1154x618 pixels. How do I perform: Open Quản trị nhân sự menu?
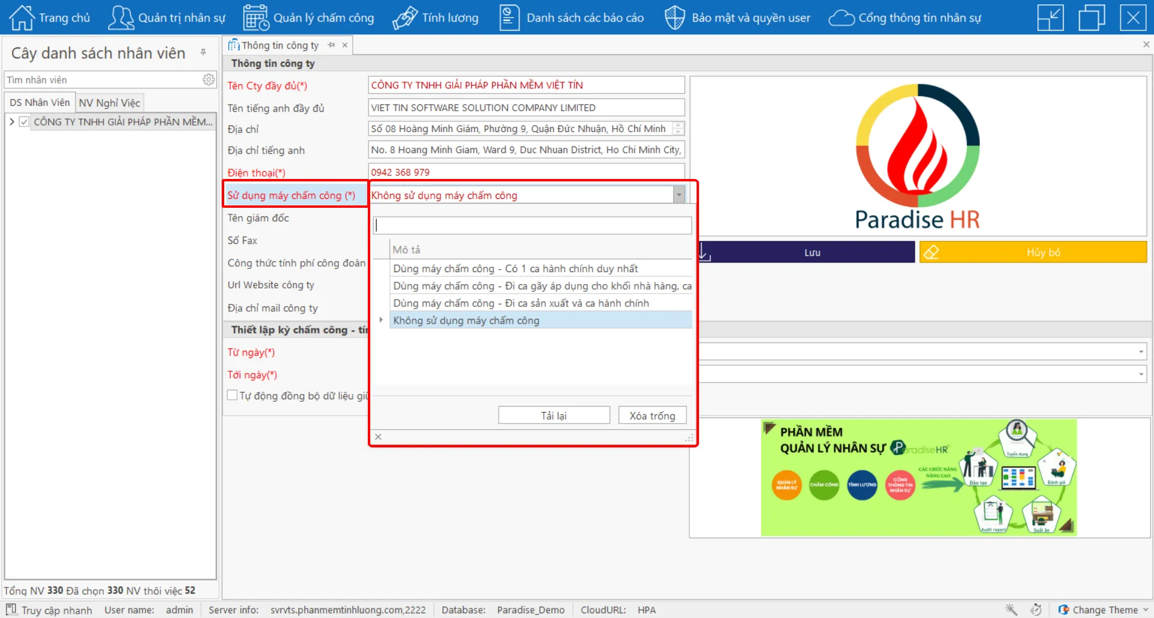[166, 17]
